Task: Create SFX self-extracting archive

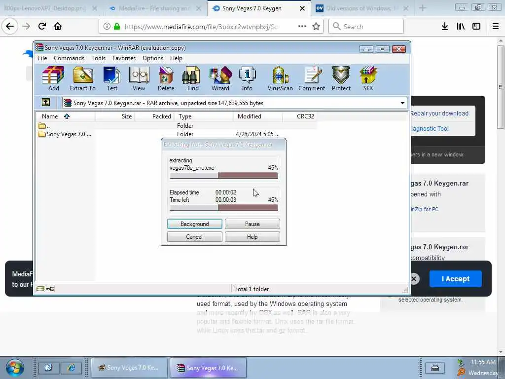Action: pyautogui.click(x=368, y=78)
